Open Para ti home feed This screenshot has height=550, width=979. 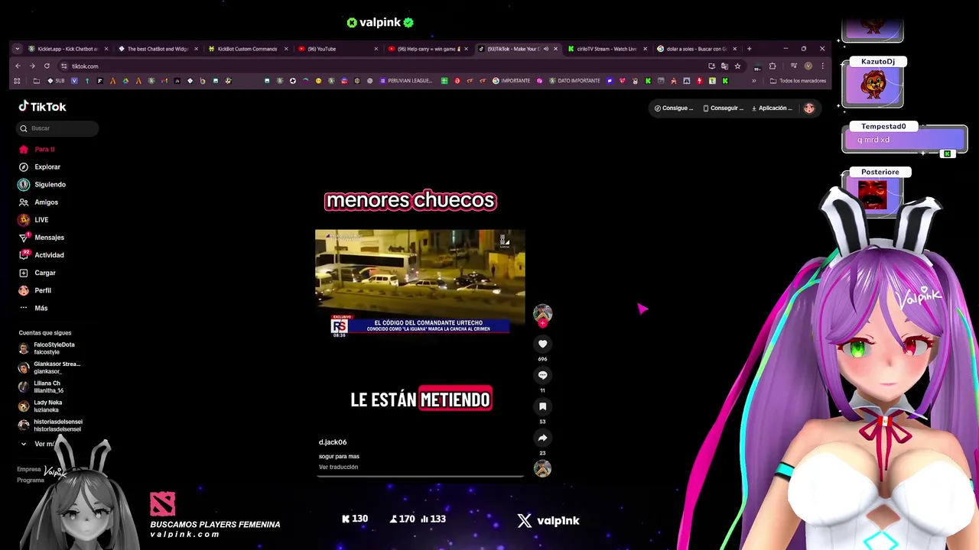tap(37, 149)
